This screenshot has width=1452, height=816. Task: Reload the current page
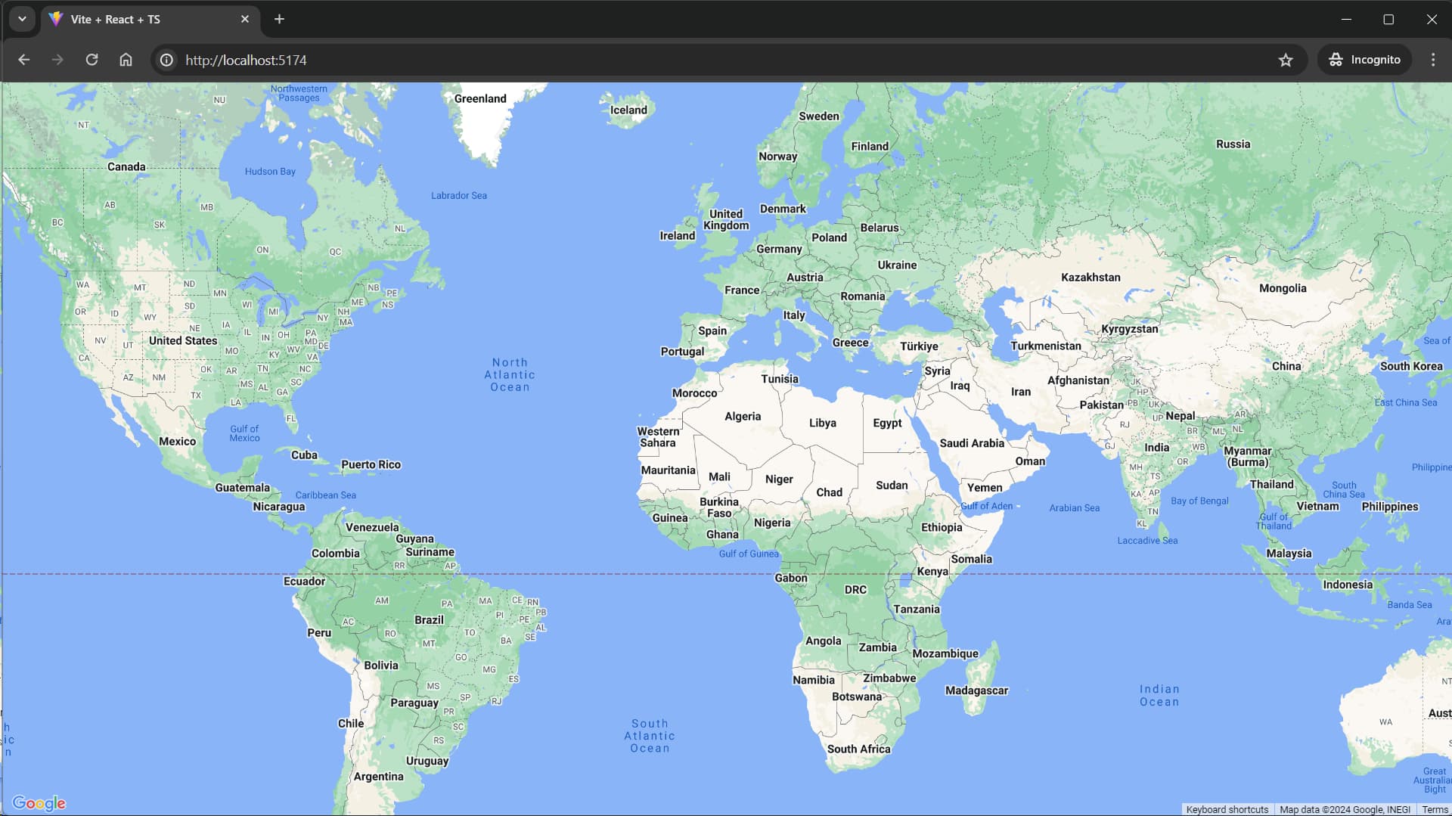[92, 60]
